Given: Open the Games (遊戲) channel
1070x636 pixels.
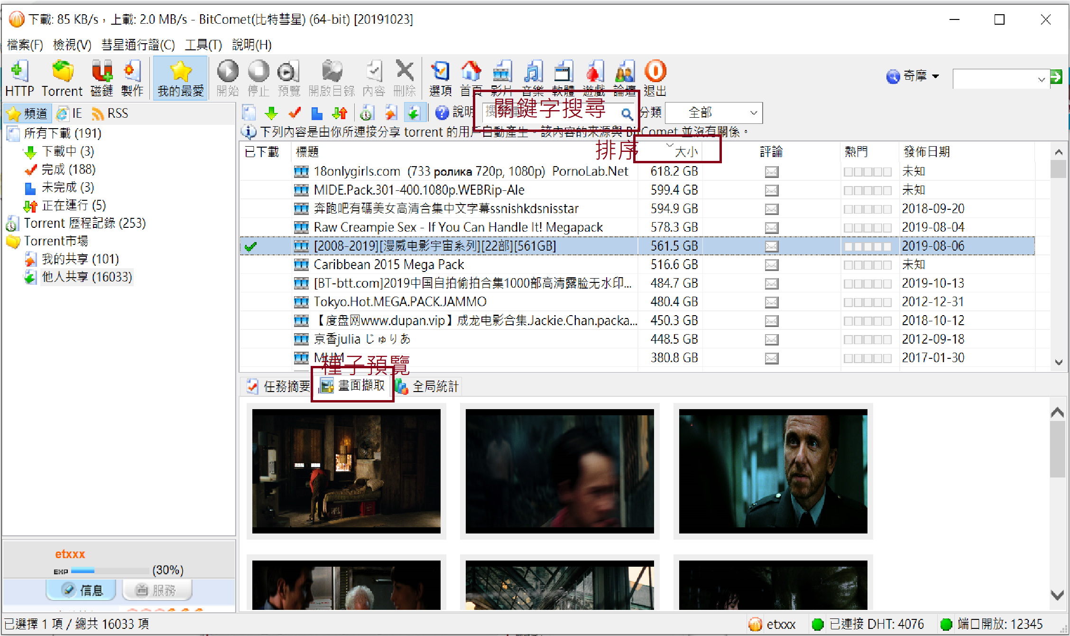Looking at the screenshot, I should click(x=594, y=79).
